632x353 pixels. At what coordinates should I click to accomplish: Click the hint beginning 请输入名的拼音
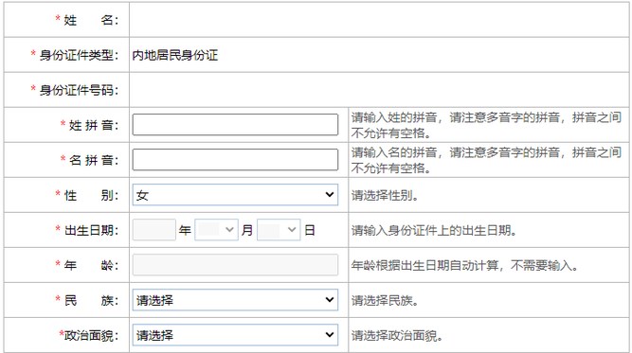coord(486,160)
